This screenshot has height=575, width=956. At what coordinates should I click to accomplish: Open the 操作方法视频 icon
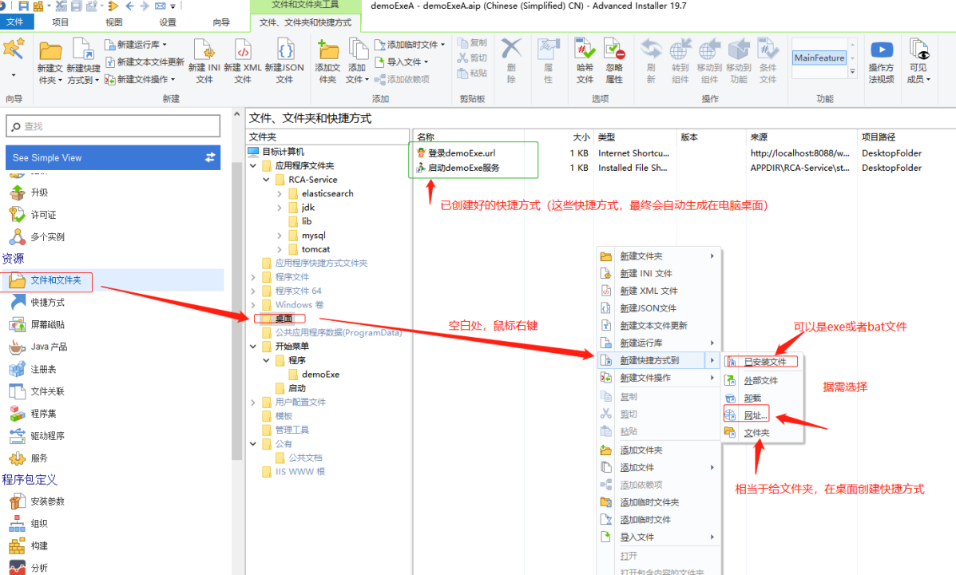pyautogui.click(x=882, y=50)
